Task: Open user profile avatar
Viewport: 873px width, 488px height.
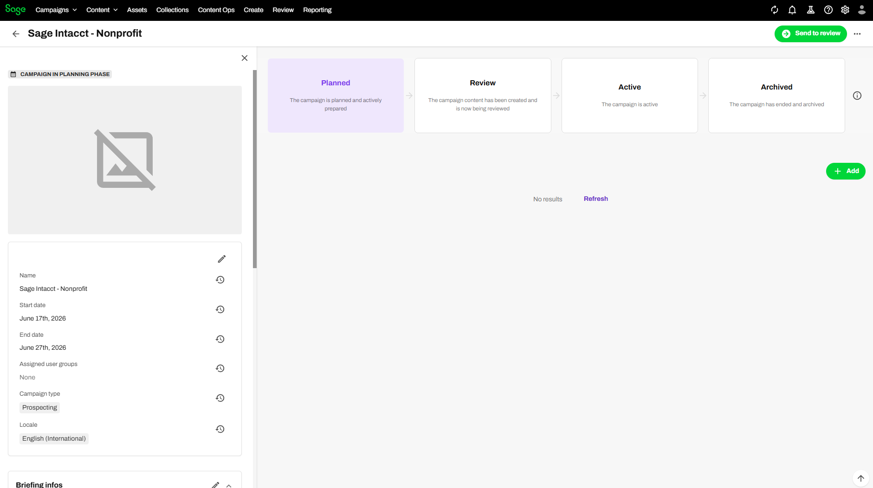Action: click(862, 10)
